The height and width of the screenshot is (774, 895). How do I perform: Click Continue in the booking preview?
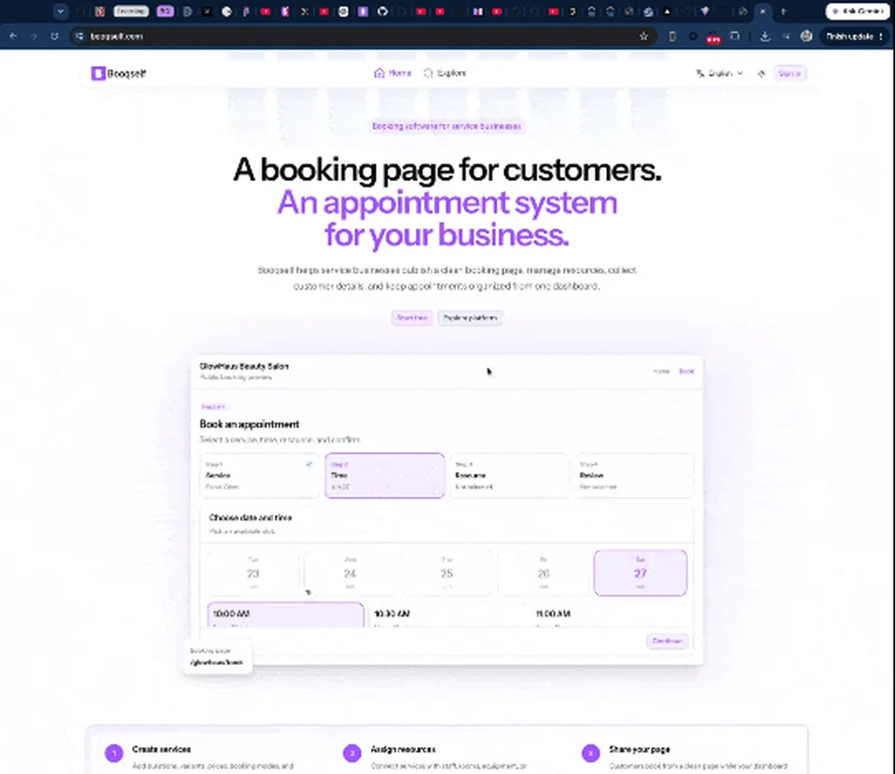click(667, 641)
